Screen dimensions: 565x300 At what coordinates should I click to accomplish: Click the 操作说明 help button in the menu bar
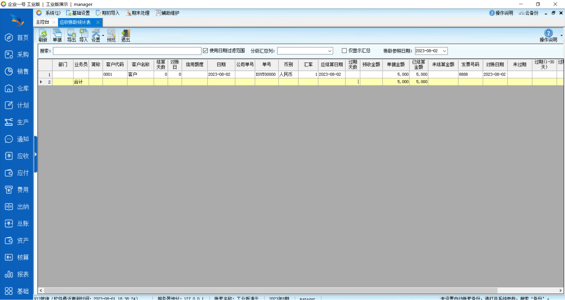(501, 13)
